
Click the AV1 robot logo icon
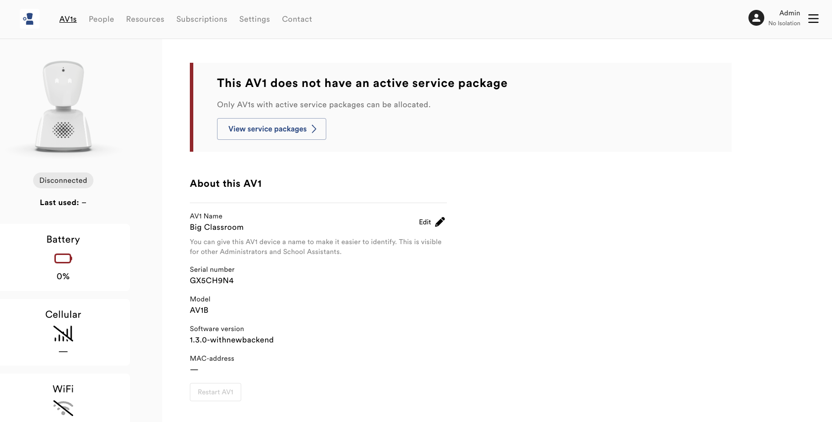coord(29,19)
